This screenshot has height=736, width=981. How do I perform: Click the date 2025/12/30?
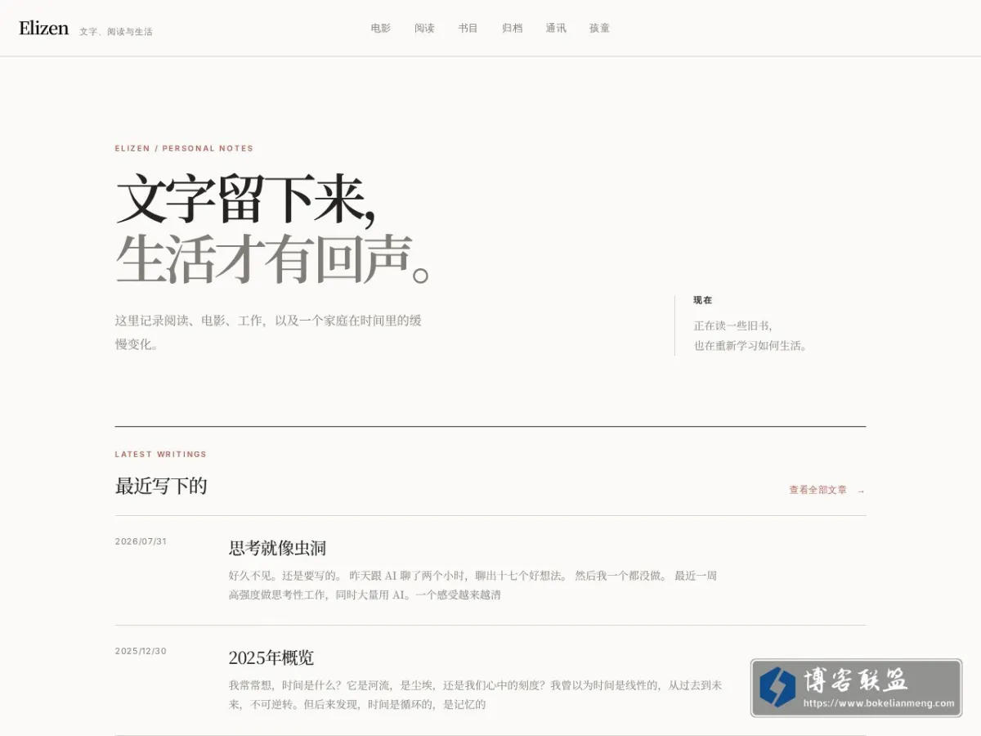pyautogui.click(x=141, y=651)
